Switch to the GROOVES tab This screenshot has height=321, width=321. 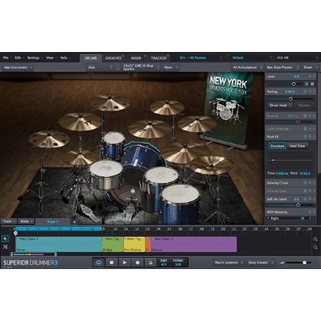coord(113,58)
